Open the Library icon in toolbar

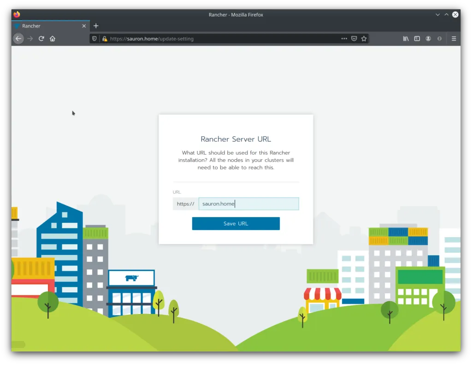406,39
